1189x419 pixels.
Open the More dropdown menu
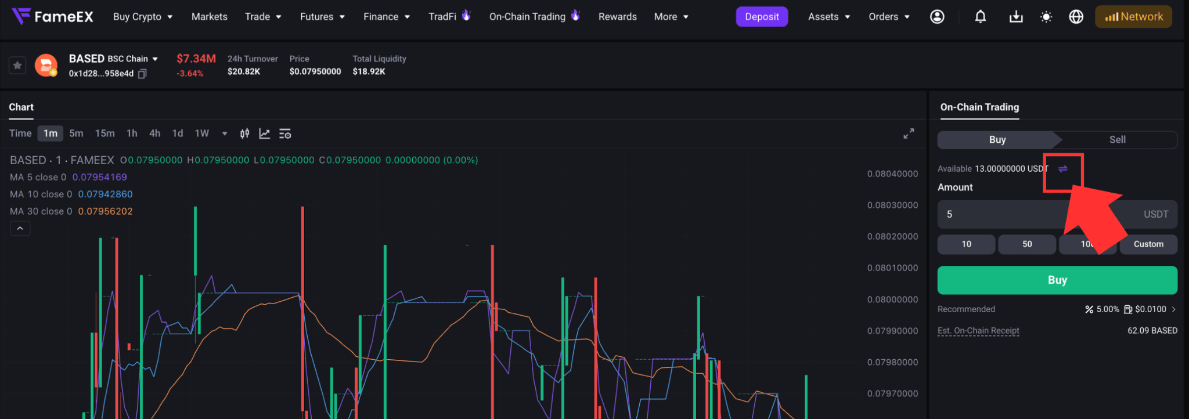pos(671,17)
